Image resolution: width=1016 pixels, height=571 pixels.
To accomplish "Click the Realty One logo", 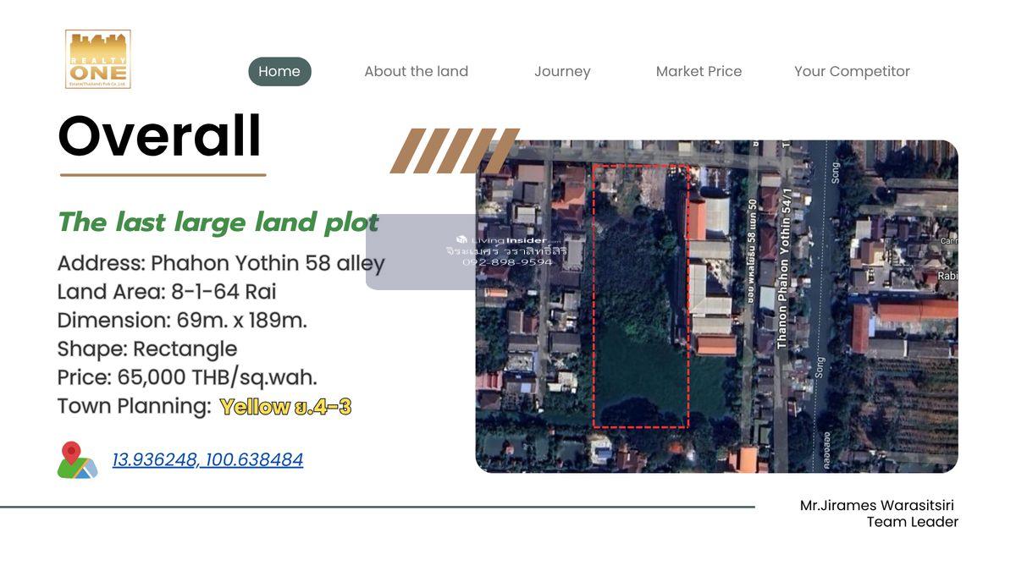I will (98, 59).
